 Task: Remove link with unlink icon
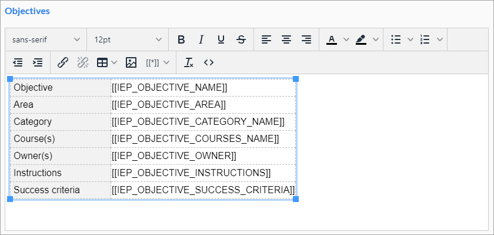pos(83,63)
